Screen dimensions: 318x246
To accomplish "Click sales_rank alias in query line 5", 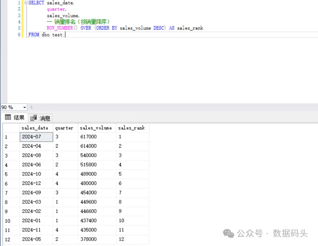I will [x=190, y=28].
